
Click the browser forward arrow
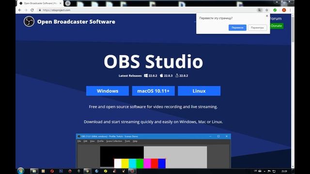point(26,10)
